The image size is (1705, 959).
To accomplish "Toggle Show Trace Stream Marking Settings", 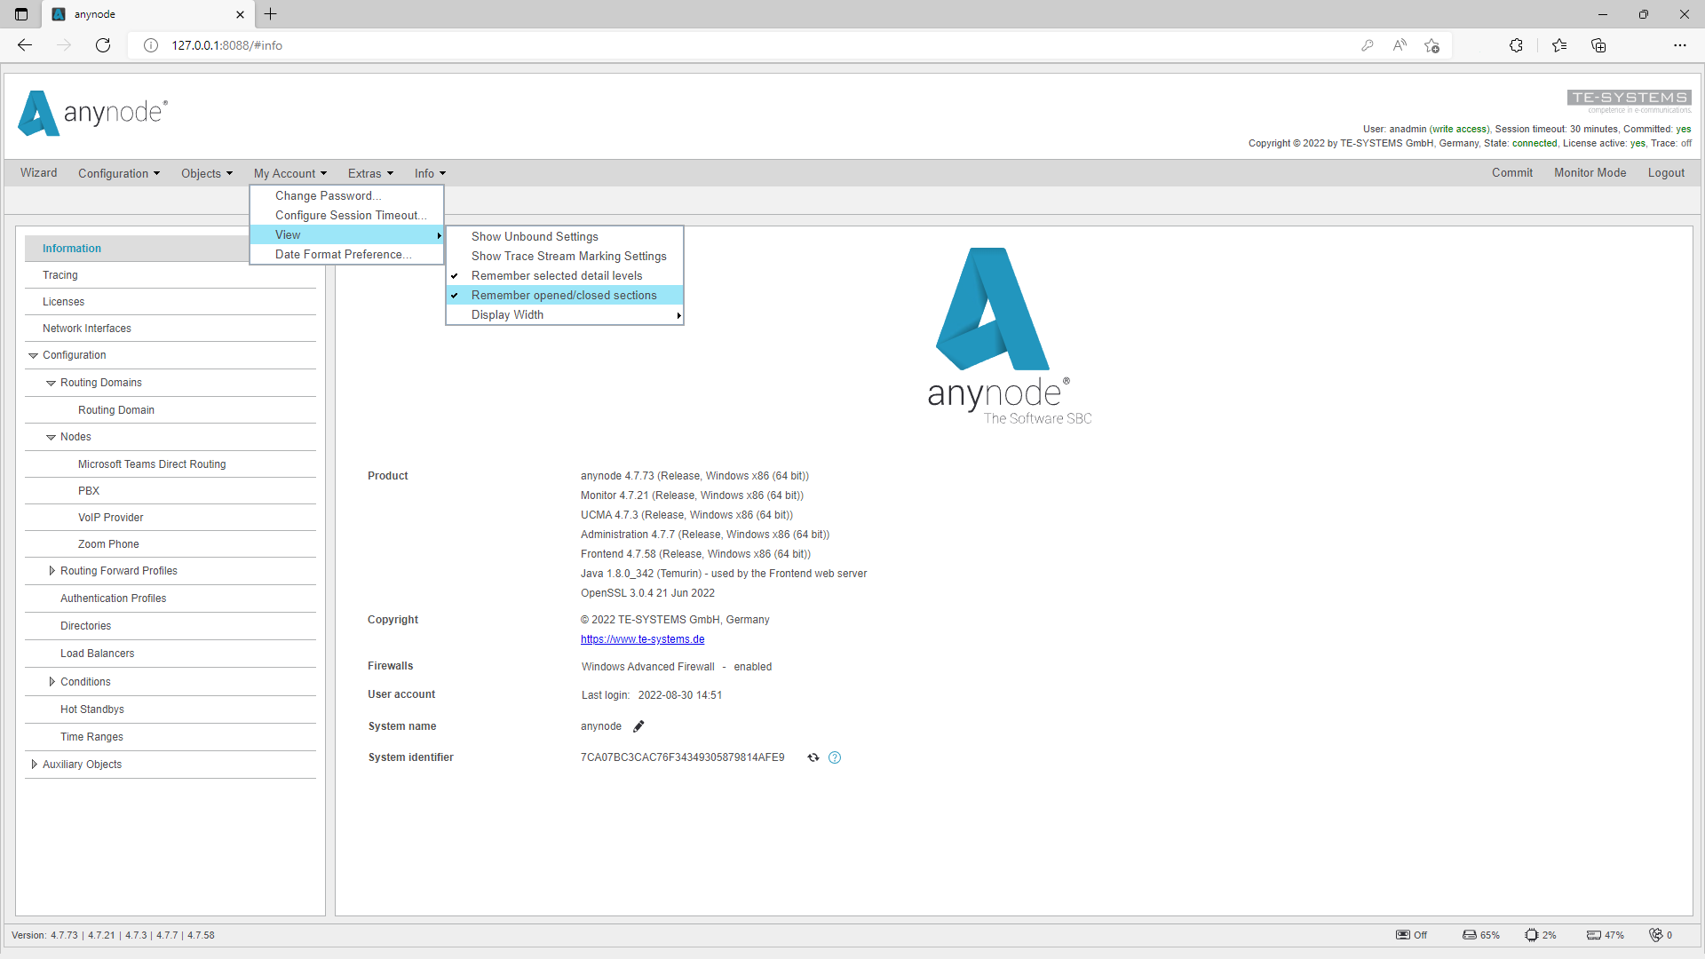I will [x=565, y=257].
